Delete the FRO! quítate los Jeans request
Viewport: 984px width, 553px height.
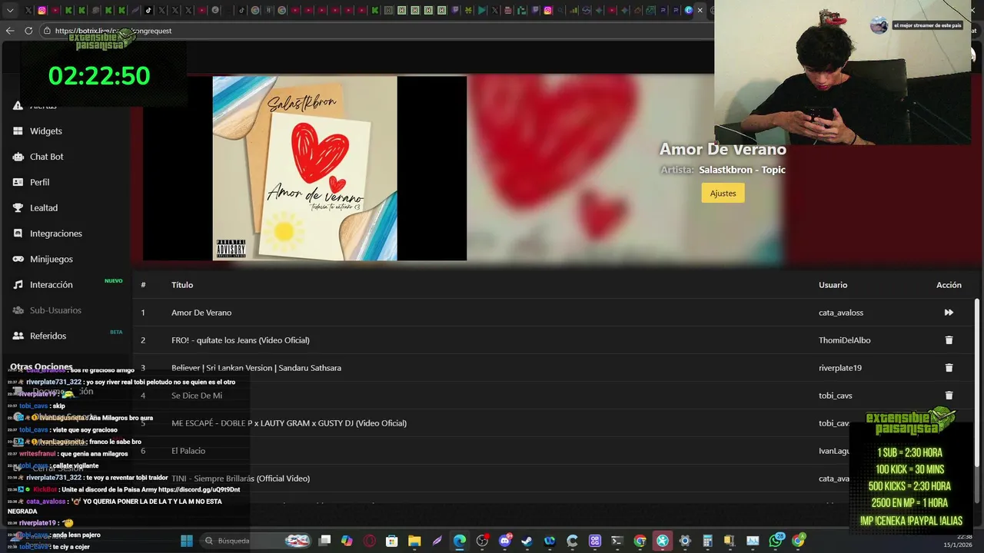coord(949,340)
